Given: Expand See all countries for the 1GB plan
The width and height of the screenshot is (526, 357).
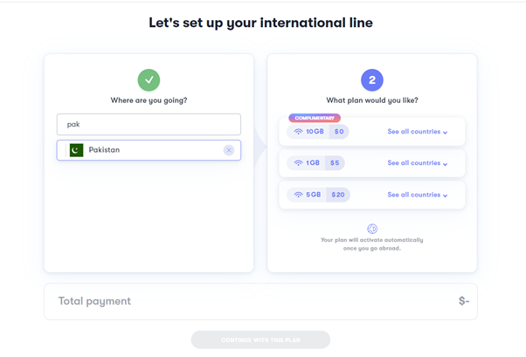Looking at the screenshot, I should pyautogui.click(x=418, y=163).
